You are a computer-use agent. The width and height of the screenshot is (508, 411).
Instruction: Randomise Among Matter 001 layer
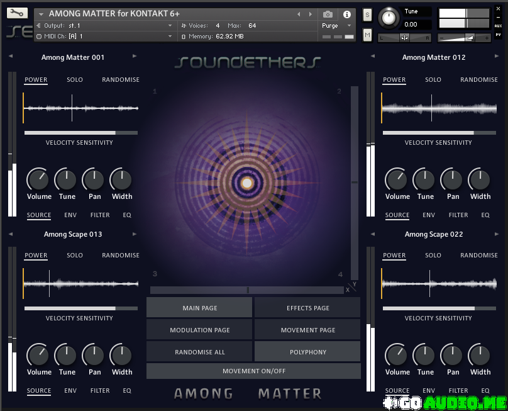[x=121, y=80]
